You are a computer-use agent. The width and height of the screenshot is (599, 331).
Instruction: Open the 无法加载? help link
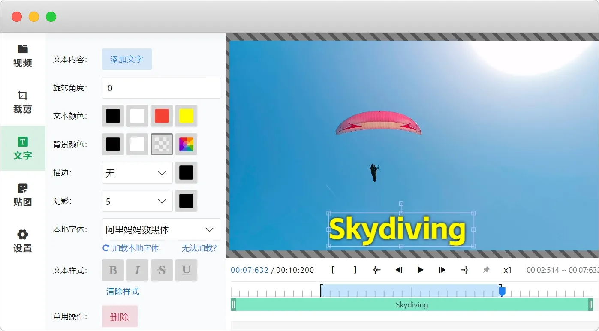pos(199,248)
